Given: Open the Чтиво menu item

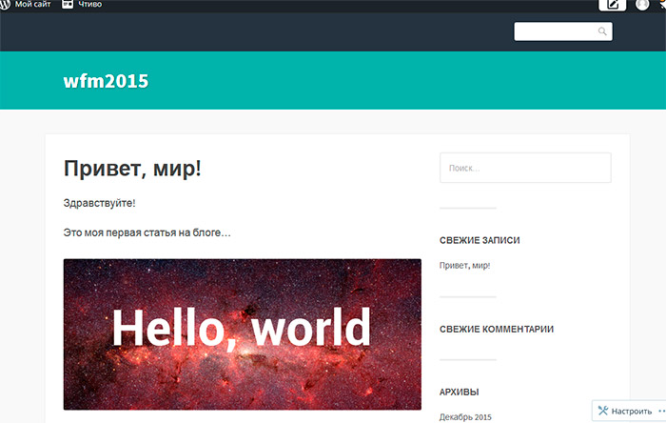Looking at the screenshot, I should pos(89,4).
